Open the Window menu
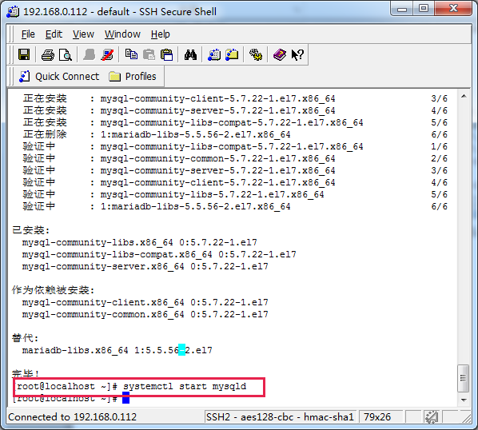Screen dimensions: 478x430 coord(122,34)
